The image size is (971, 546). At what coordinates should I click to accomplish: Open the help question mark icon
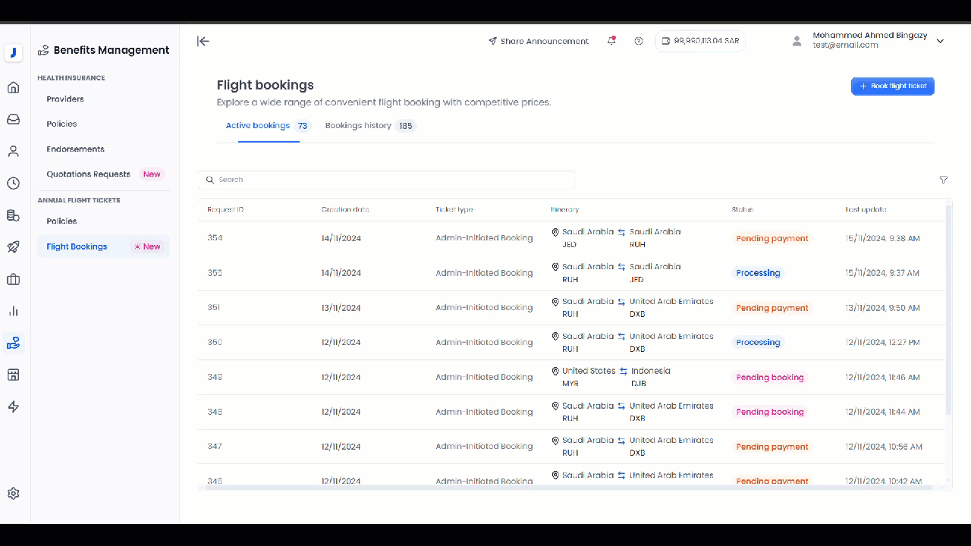click(x=639, y=41)
